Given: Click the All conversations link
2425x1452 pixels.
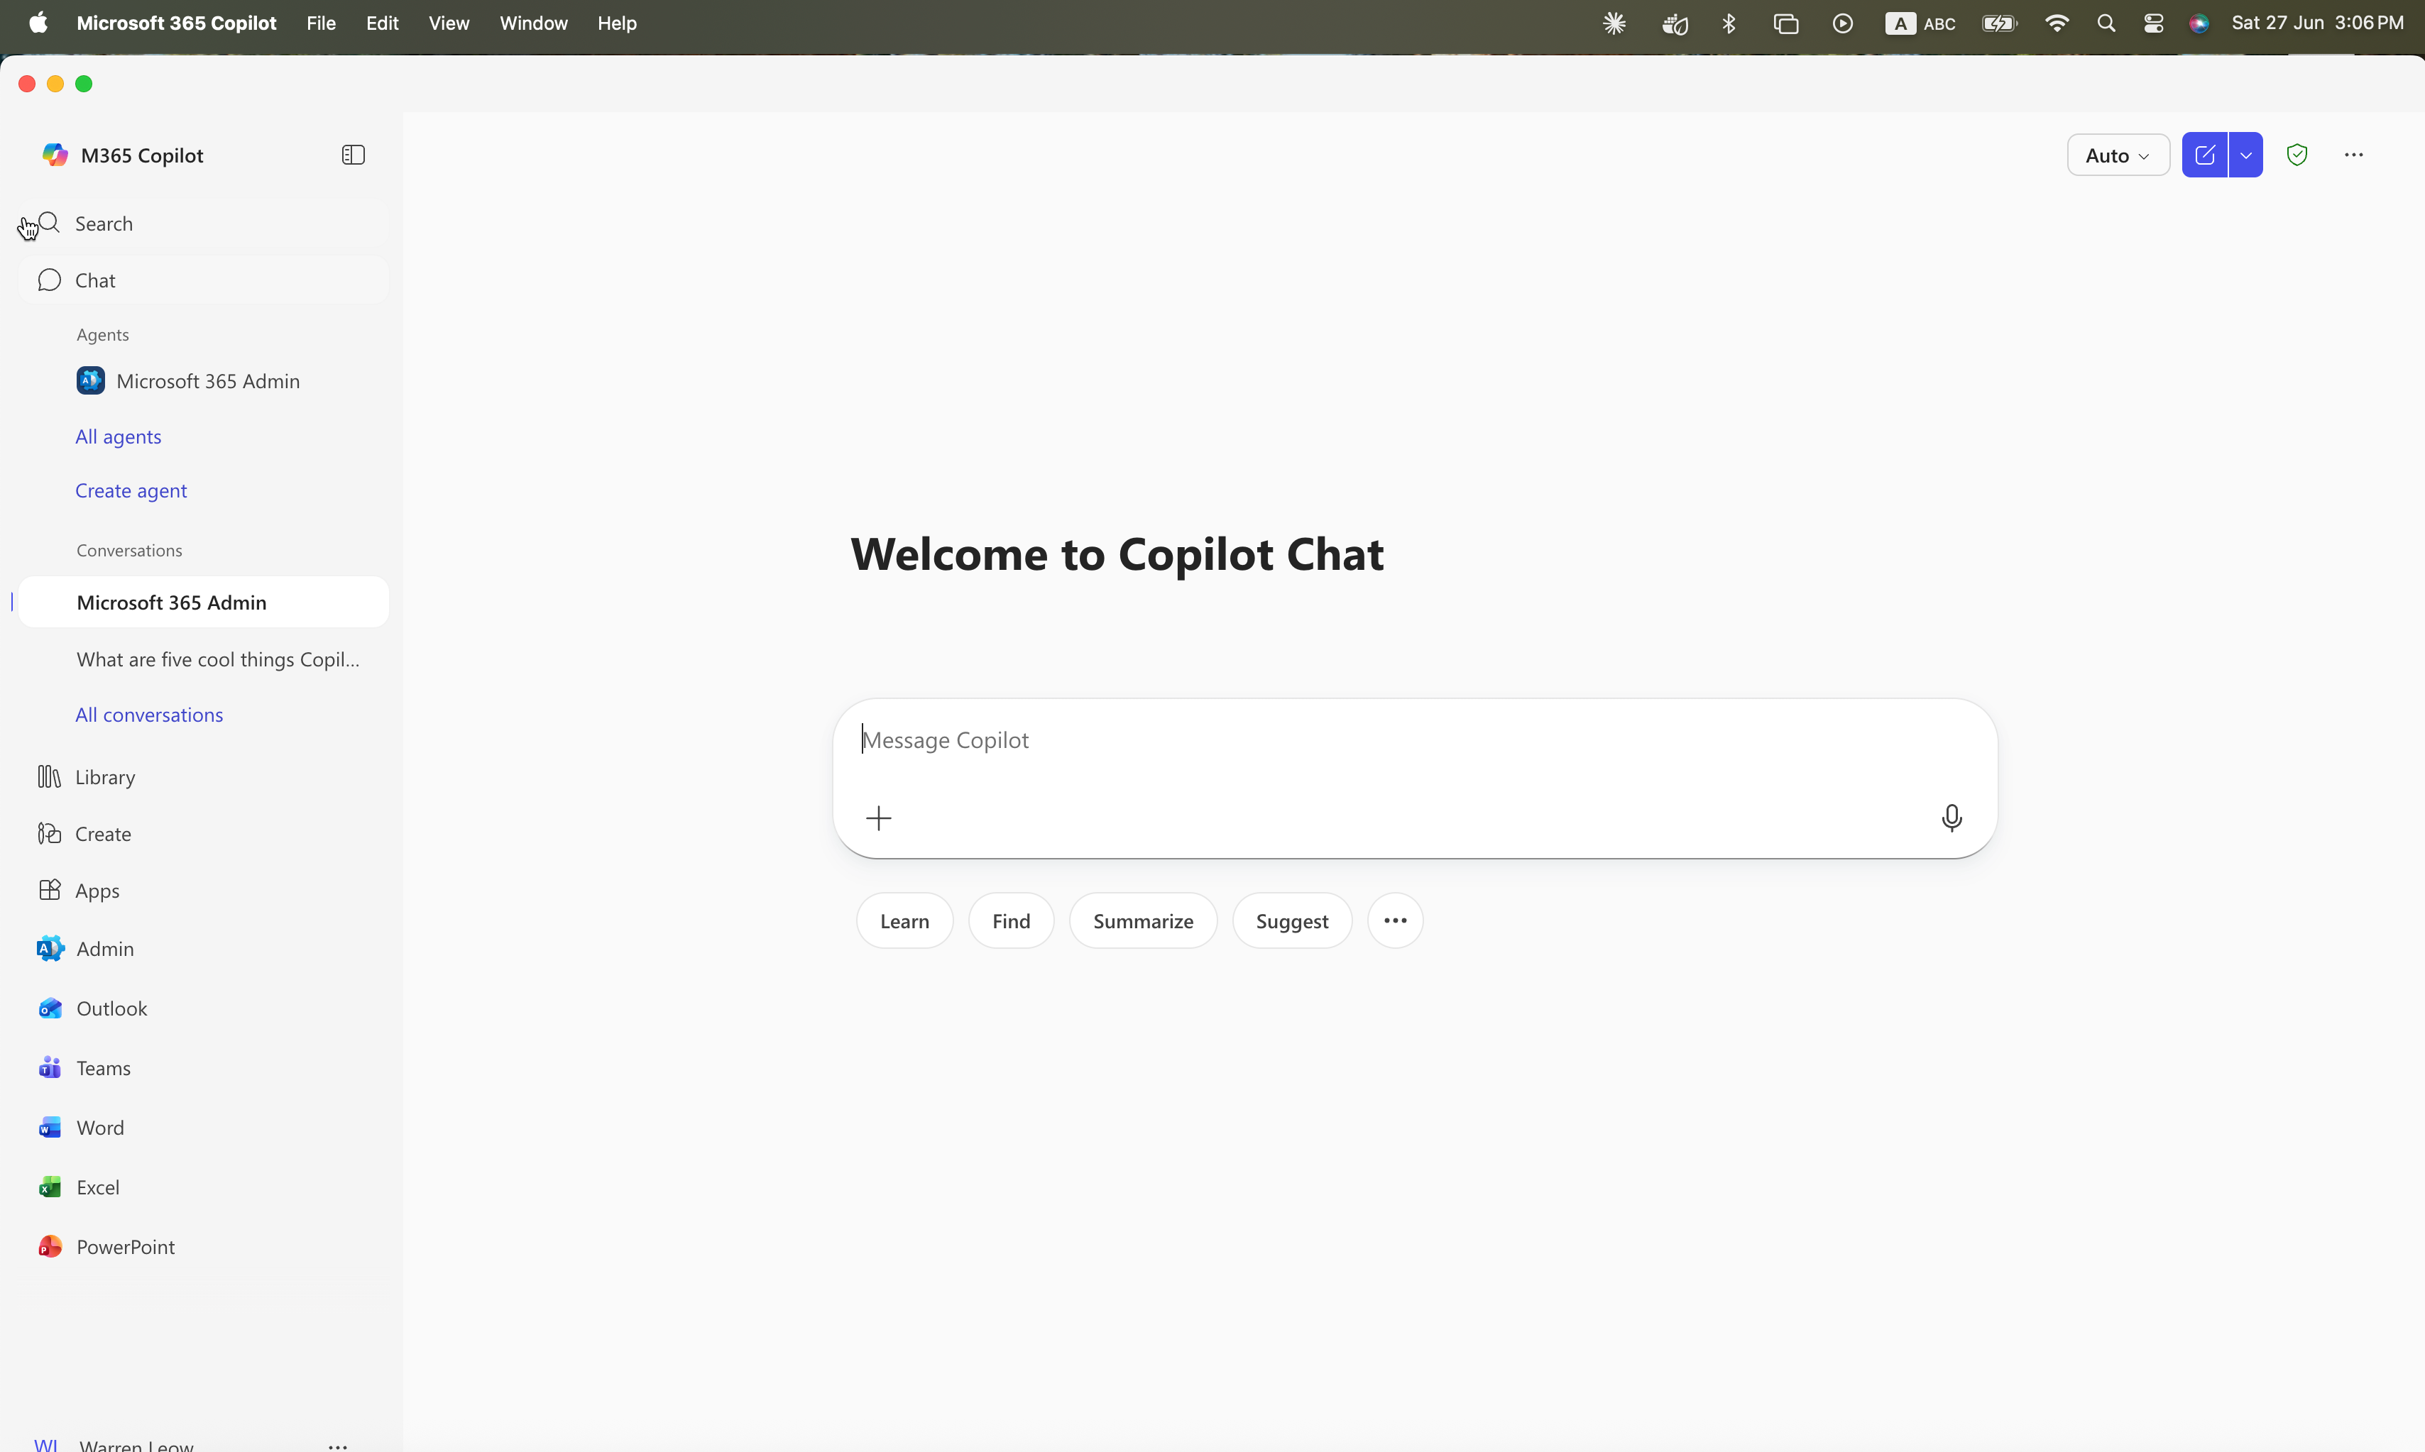Looking at the screenshot, I should (x=149, y=714).
